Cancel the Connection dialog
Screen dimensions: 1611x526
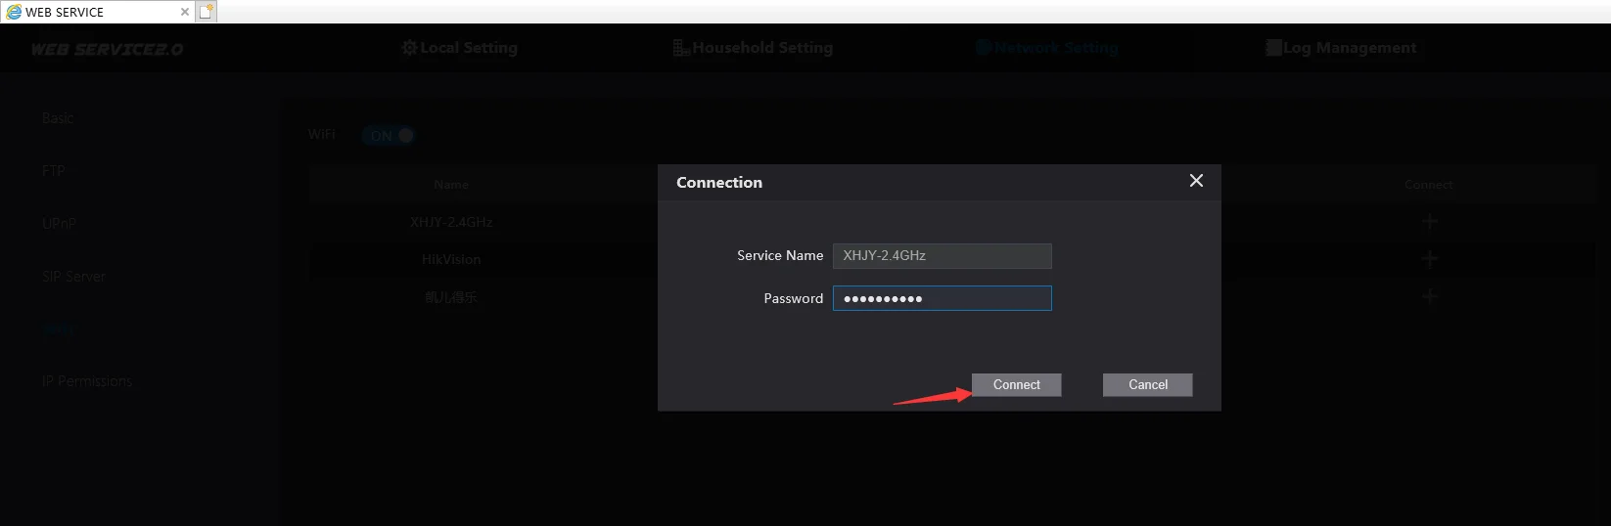point(1147,385)
